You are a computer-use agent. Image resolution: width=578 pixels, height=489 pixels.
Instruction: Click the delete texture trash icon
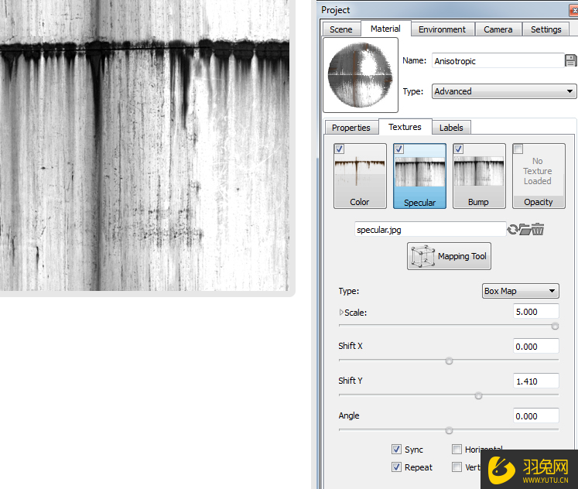[539, 230]
